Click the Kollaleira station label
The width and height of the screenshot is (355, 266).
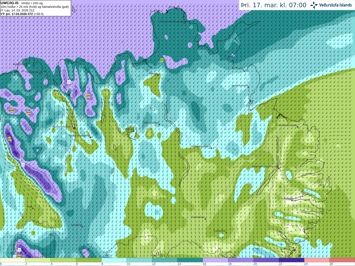coord(286,199)
